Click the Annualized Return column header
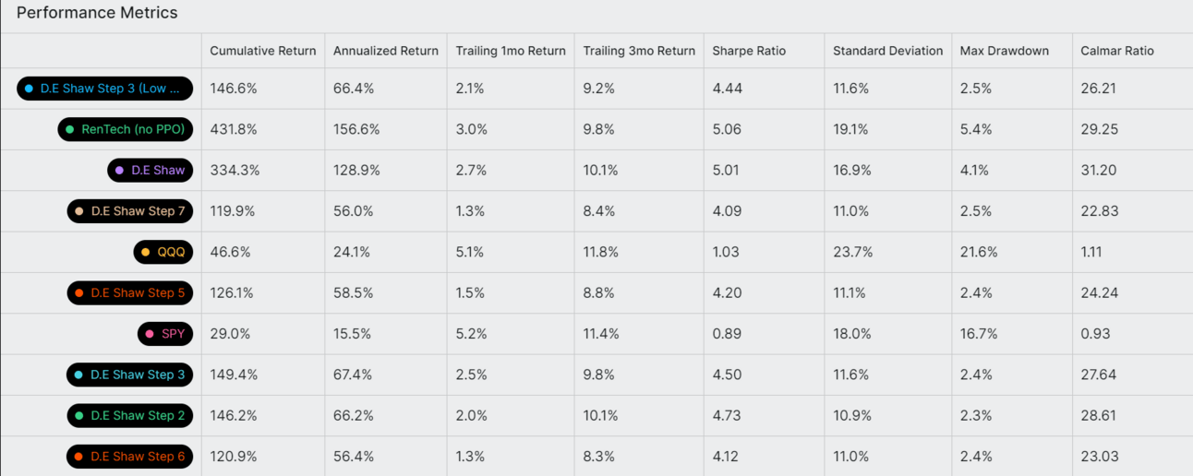The height and width of the screenshot is (476, 1193). pyautogui.click(x=385, y=51)
